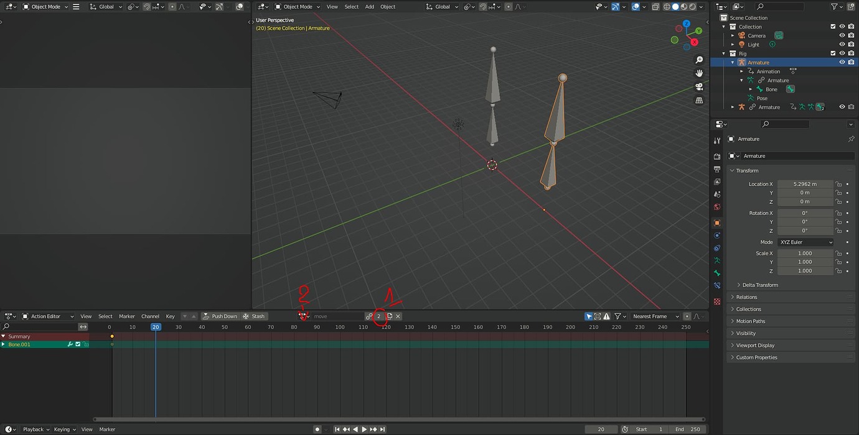Click the Location X value field
Image resolution: width=859 pixels, height=435 pixels.
tap(805, 184)
